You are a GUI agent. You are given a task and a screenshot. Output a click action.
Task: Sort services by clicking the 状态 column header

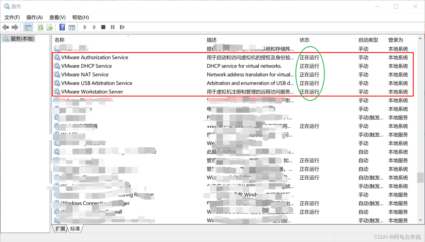[305, 40]
